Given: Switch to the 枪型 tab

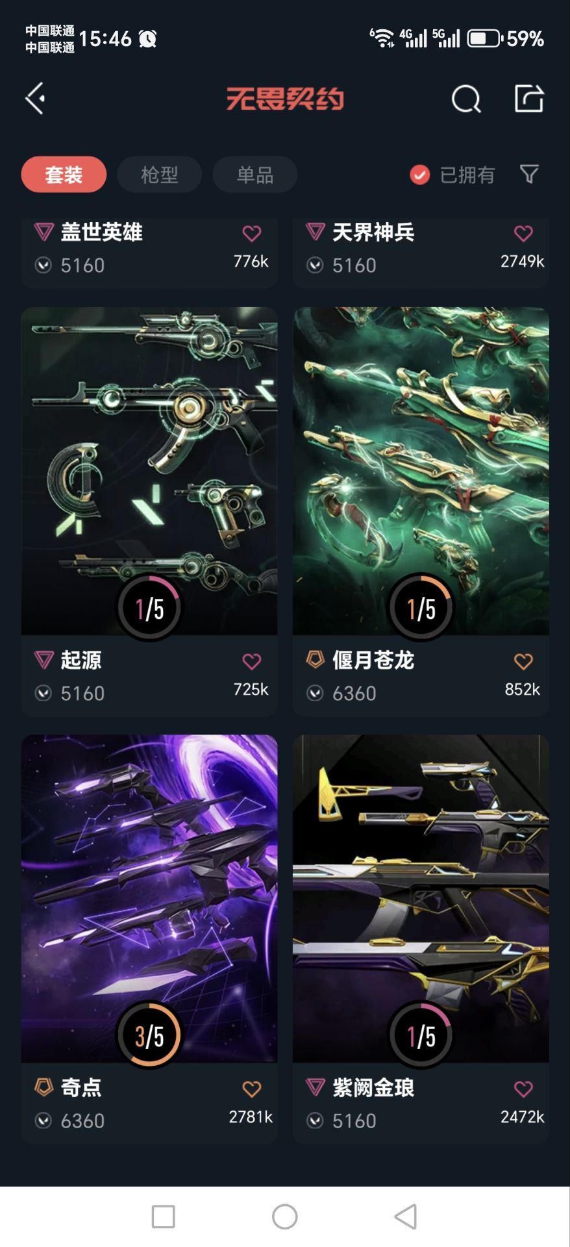Looking at the screenshot, I should click(x=159, y=175).
